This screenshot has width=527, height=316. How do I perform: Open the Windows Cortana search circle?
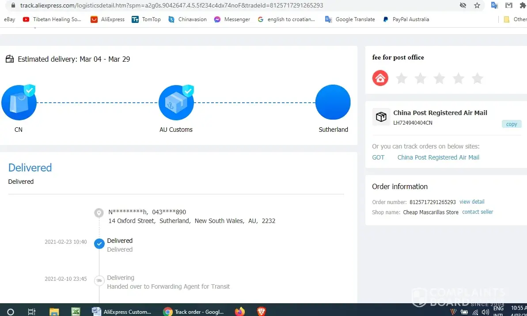11,312
